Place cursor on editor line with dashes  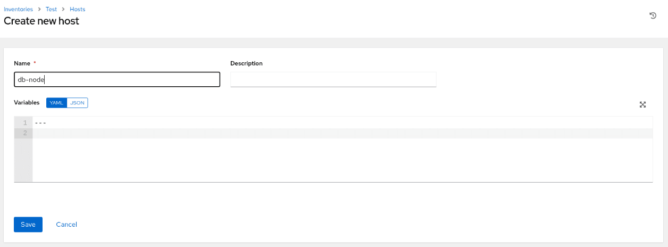(343, 123)
